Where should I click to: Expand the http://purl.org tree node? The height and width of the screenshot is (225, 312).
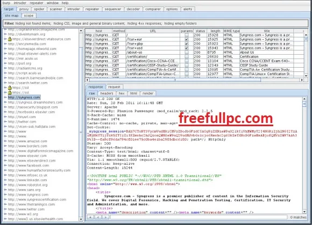point(5,63)
